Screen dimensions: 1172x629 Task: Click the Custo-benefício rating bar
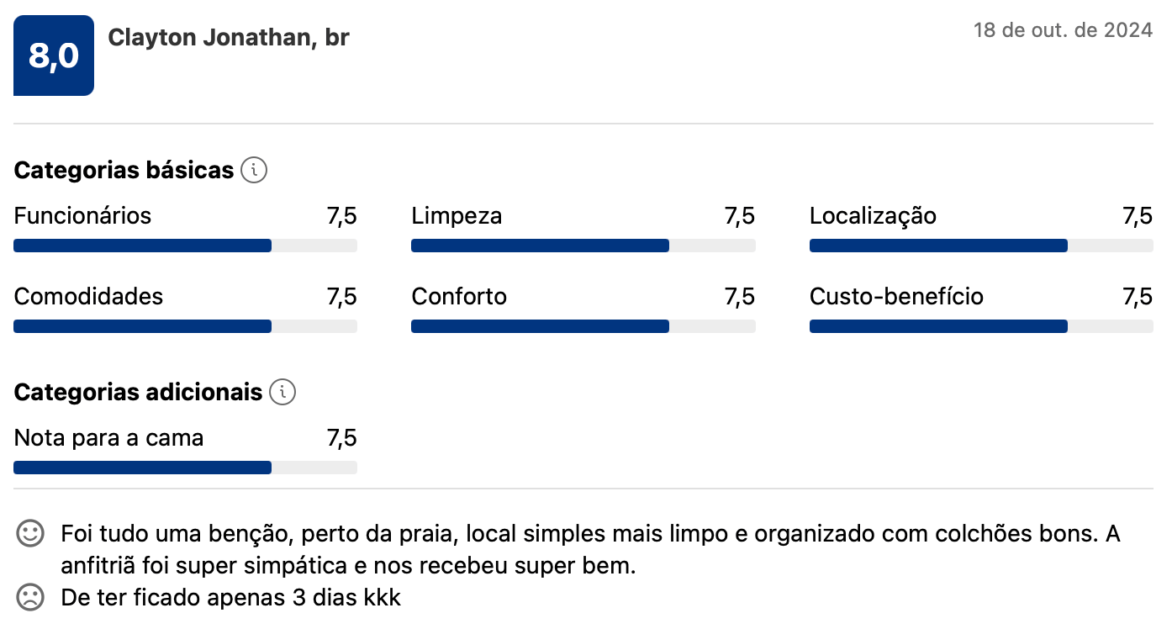(980, 326)
